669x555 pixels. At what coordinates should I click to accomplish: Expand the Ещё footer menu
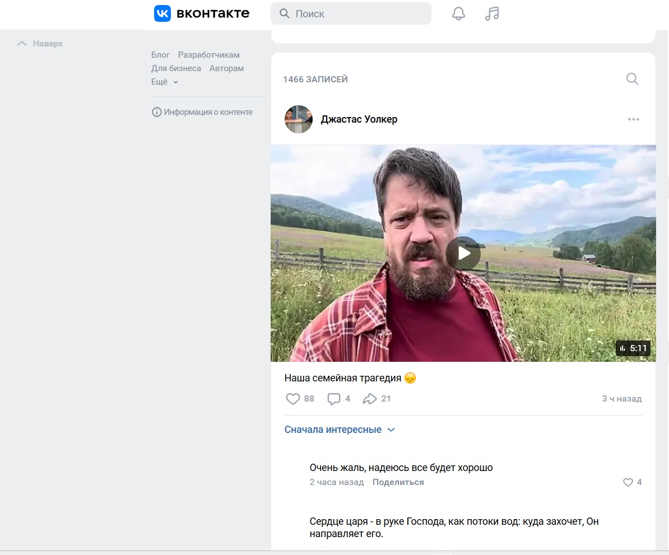(164, 81)
